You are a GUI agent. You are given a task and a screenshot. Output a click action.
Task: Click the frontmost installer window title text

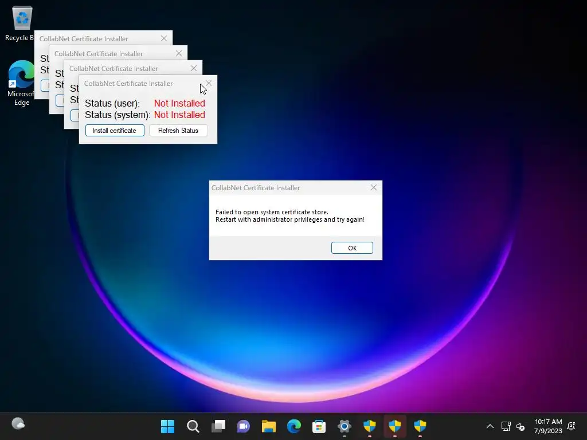coord(128,84)
